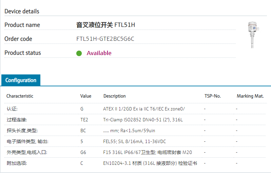The image size is (271, 173).
Task: Click the 附加选项 row label
Action: pyautogui.click(x=17, y=163)
